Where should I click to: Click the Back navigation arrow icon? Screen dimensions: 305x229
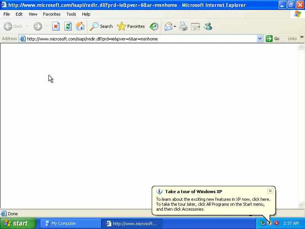8,26
